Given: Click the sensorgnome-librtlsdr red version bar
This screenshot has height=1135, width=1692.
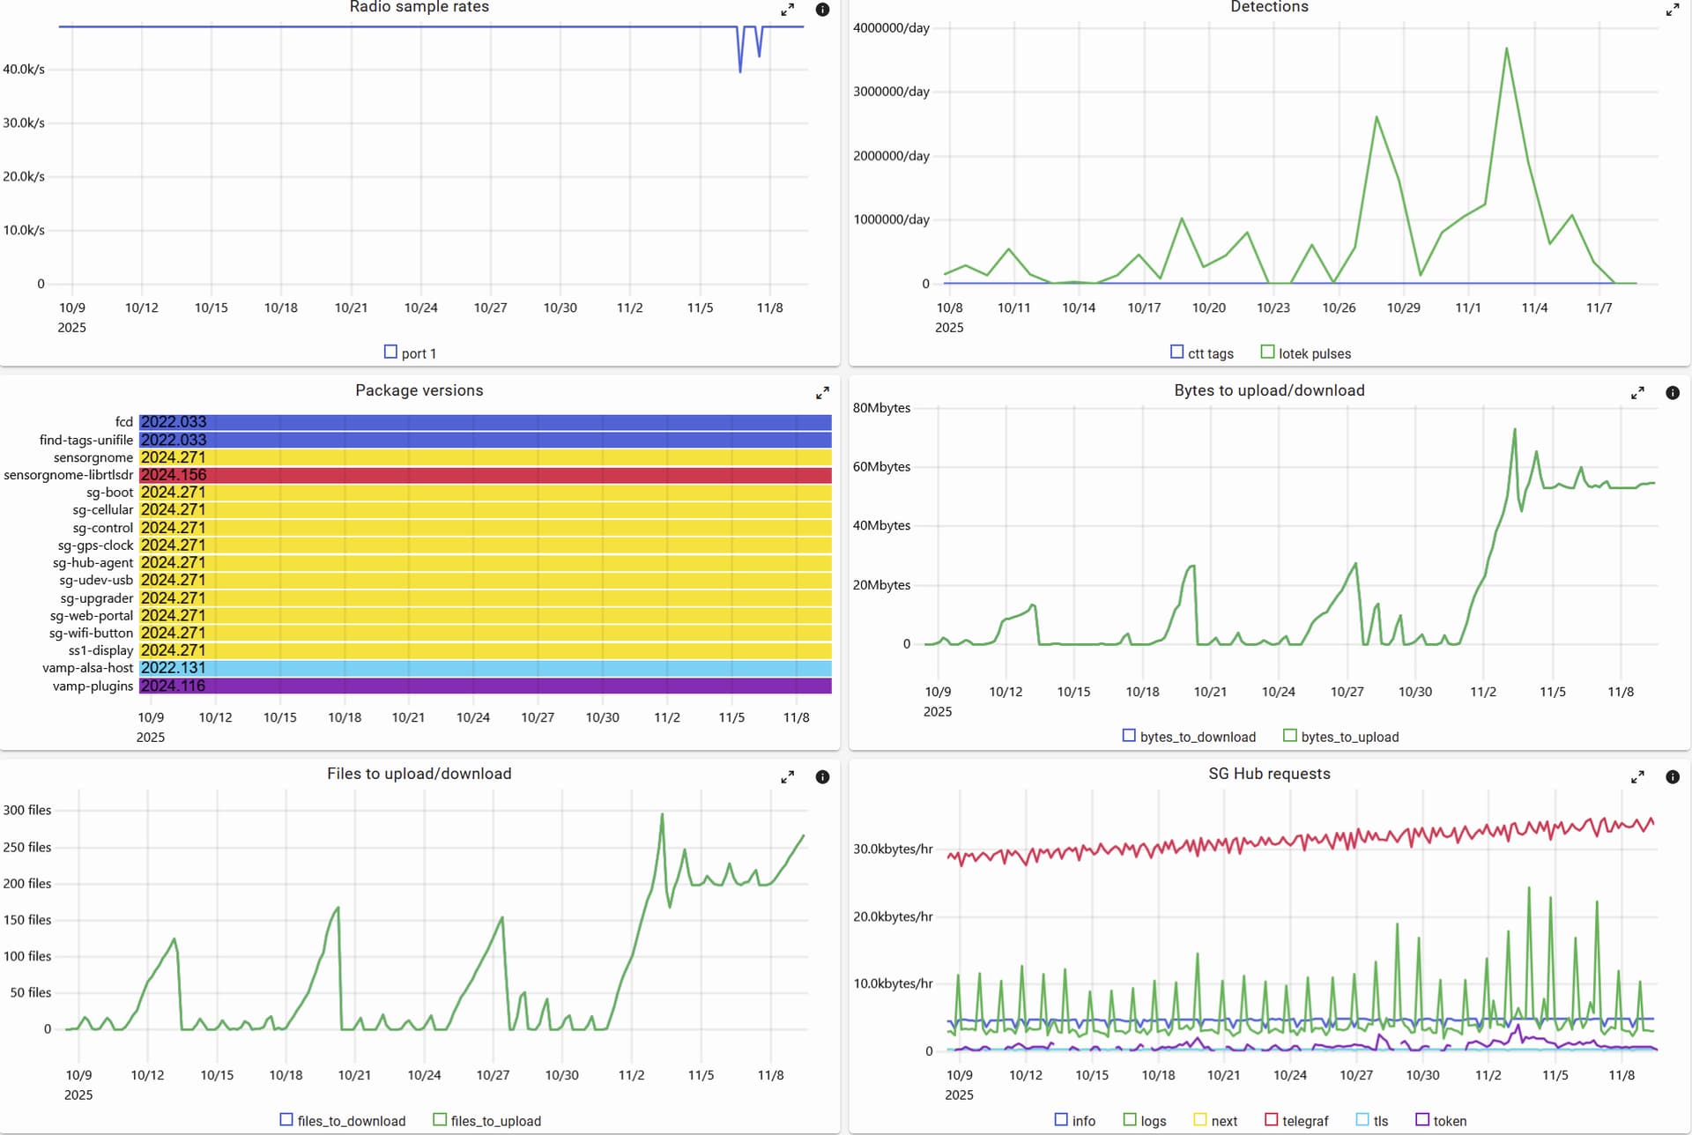Looking at the screenshot, I should [x=485, y=475].
